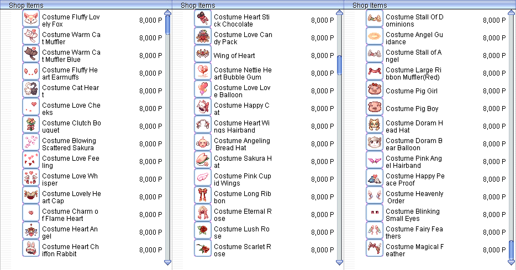This screenshot has height=270, width=516.
Task: Click the Costume Long Ribbon icon
Action: (203, 195)
